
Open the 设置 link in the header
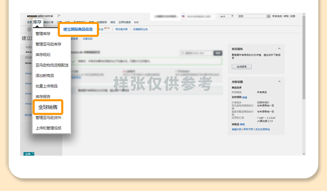pos(293,16)
